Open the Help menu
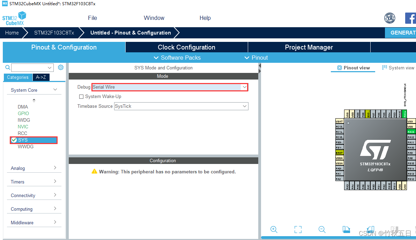The image size is (416, 240). [205, 18]
